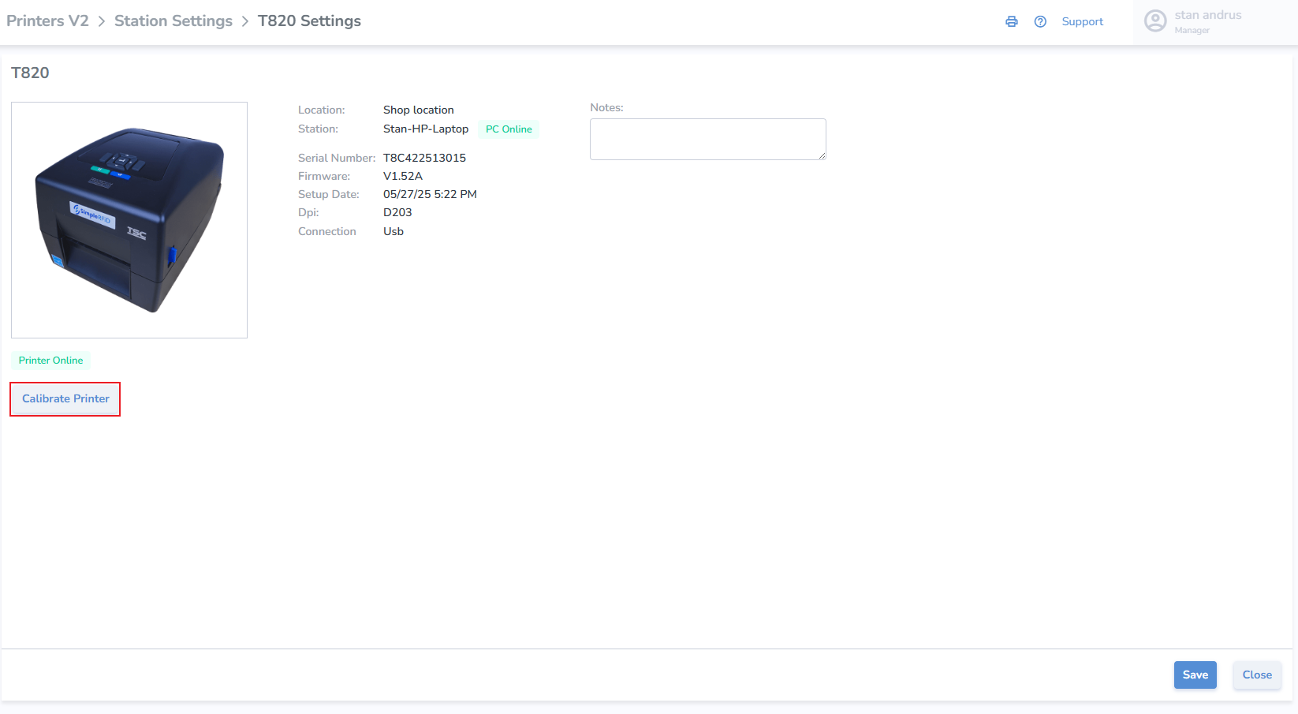Image resolution: width=1298 pixels, height=714 pixels.
Task: Start Calibrate Printer
Action: coord(65,399)
